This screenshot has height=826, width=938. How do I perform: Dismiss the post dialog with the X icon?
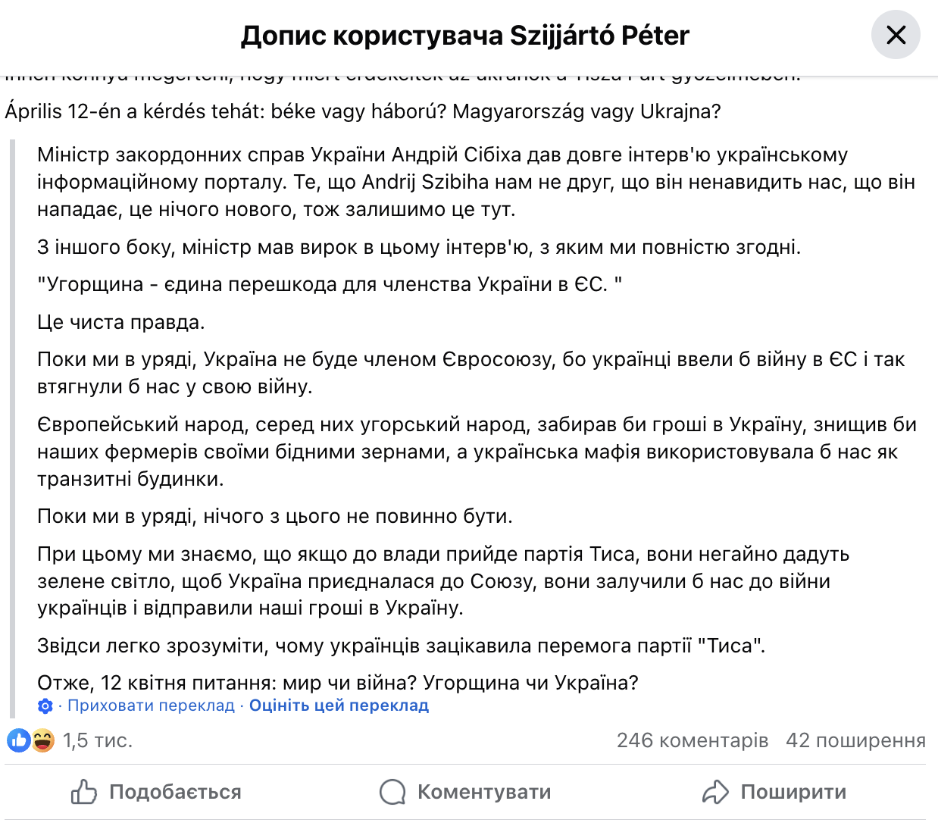pyautogui.click(x=896, y=35)
